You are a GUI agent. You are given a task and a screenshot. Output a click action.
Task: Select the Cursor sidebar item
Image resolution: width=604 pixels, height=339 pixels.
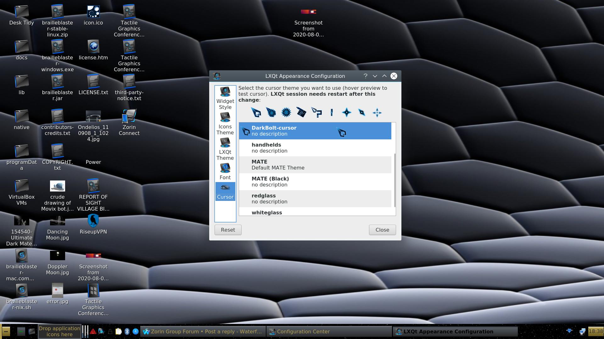click(225, 191)
